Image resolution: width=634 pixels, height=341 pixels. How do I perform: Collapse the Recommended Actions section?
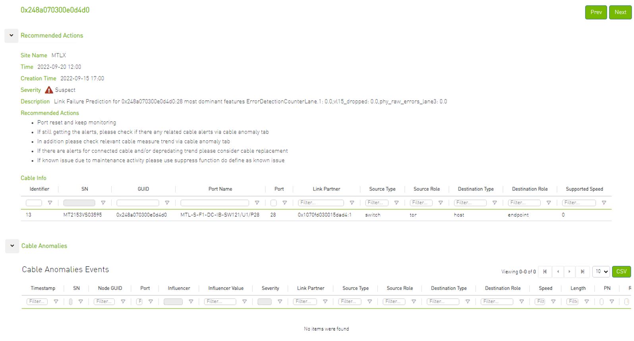click(x=12, y=36)
